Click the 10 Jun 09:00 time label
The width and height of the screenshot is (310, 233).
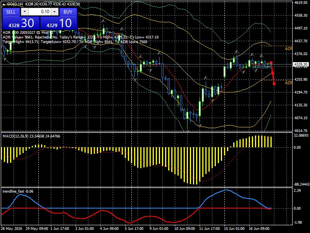point(184,228)
